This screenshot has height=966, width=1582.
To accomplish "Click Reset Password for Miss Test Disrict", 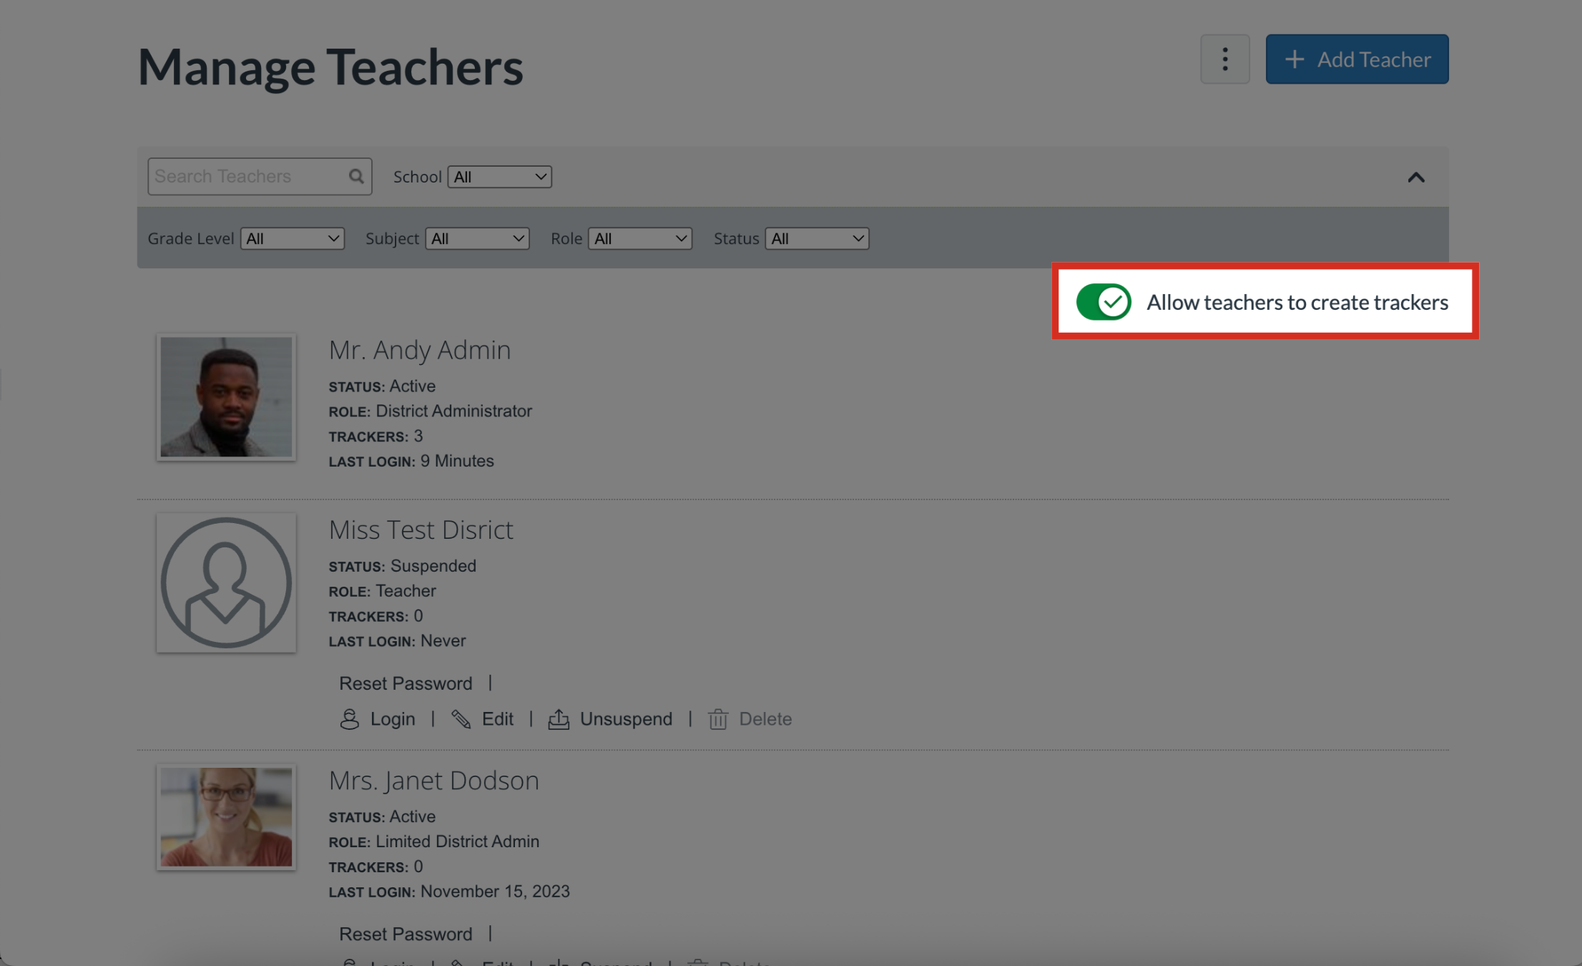I will pos(406,683).
